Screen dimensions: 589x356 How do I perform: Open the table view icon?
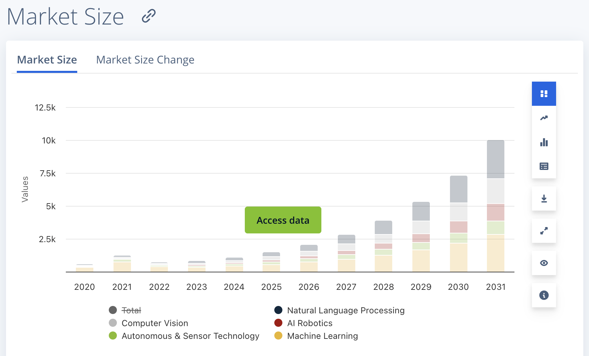click(544, 166)
